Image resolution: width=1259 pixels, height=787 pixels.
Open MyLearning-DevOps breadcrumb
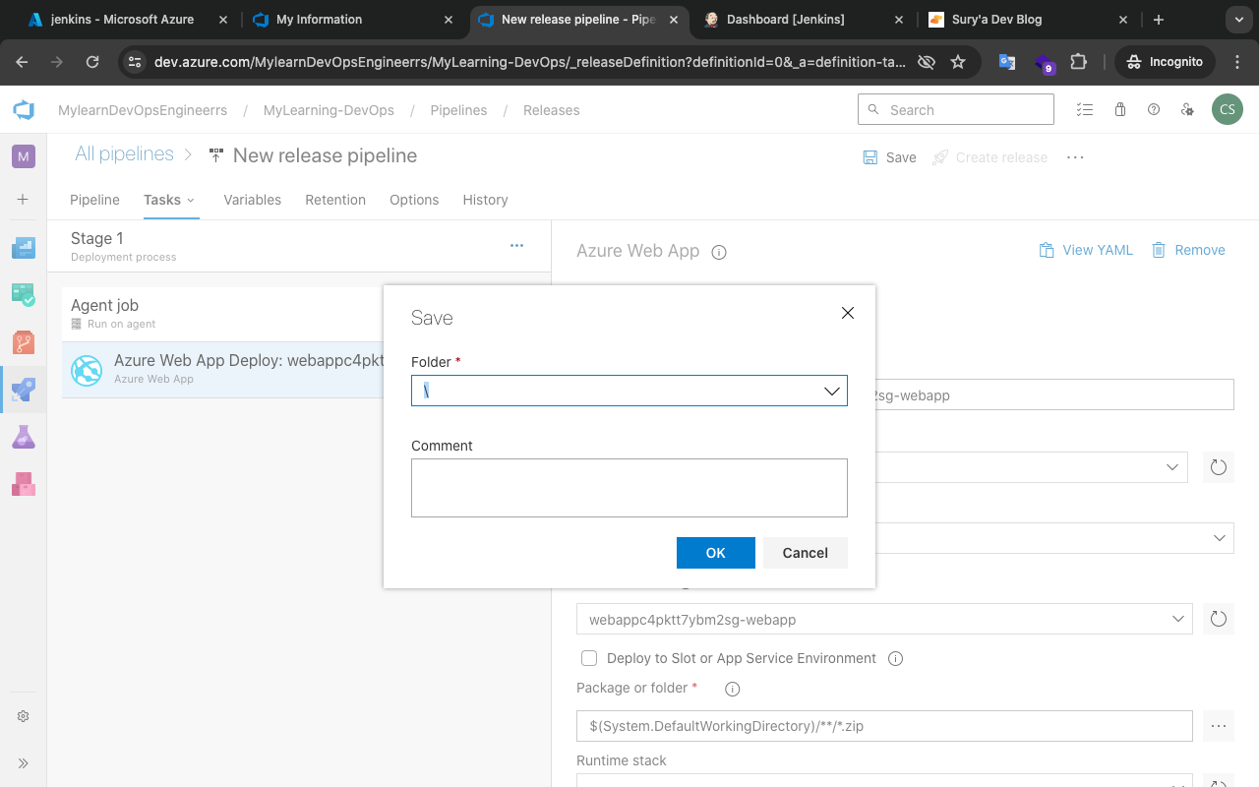coord(329,110)
